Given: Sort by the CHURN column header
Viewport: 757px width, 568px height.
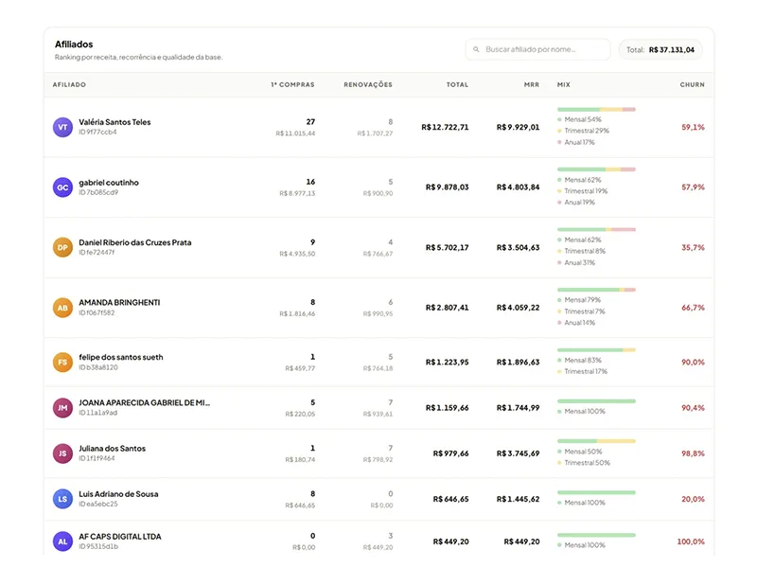Looking at the screenshot, I should [x=693, y=84].
